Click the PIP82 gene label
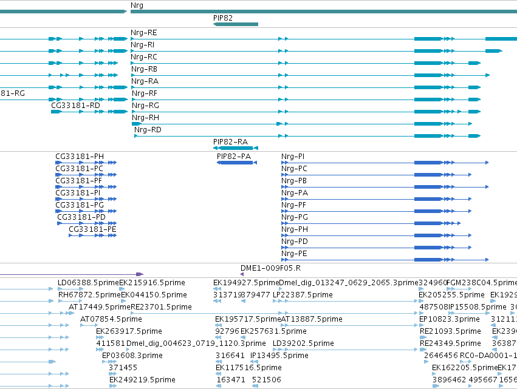Screen dimensions: 517x389 (223, 18)
